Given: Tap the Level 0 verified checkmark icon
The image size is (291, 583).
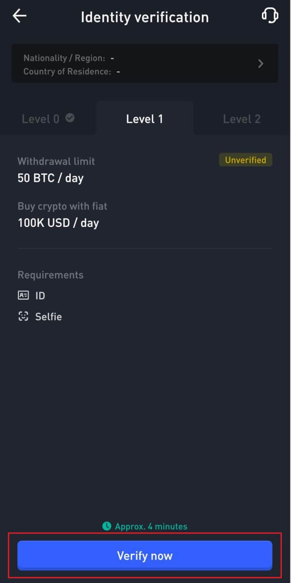Looking at the screenshot, I should tap(70, 118).
